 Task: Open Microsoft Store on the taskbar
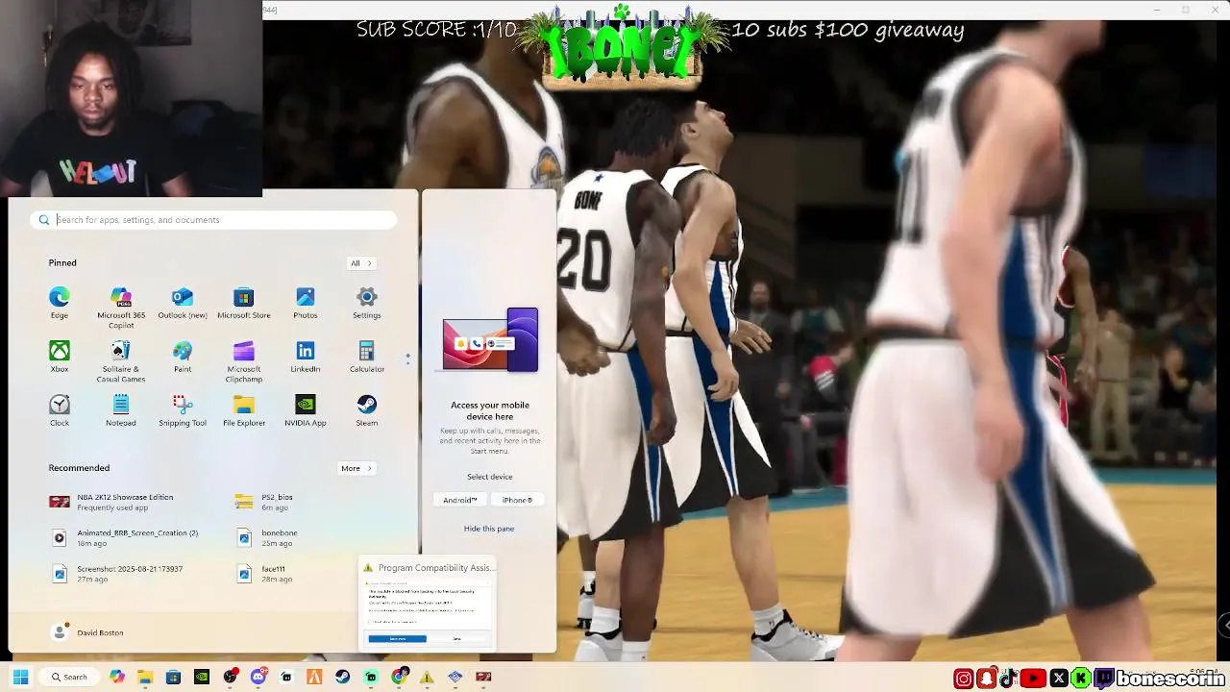click(173, 677)
